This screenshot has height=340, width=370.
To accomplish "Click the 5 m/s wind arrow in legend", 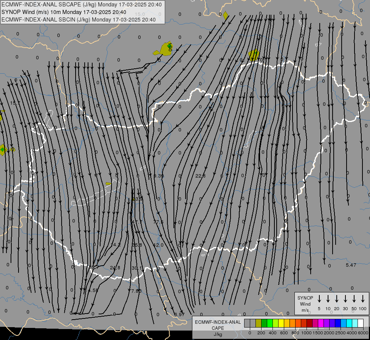I will coord(319,299).
